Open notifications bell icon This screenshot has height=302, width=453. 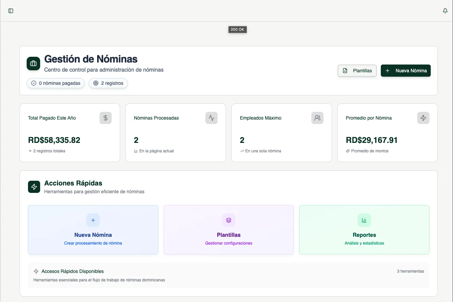coord(445,11)
